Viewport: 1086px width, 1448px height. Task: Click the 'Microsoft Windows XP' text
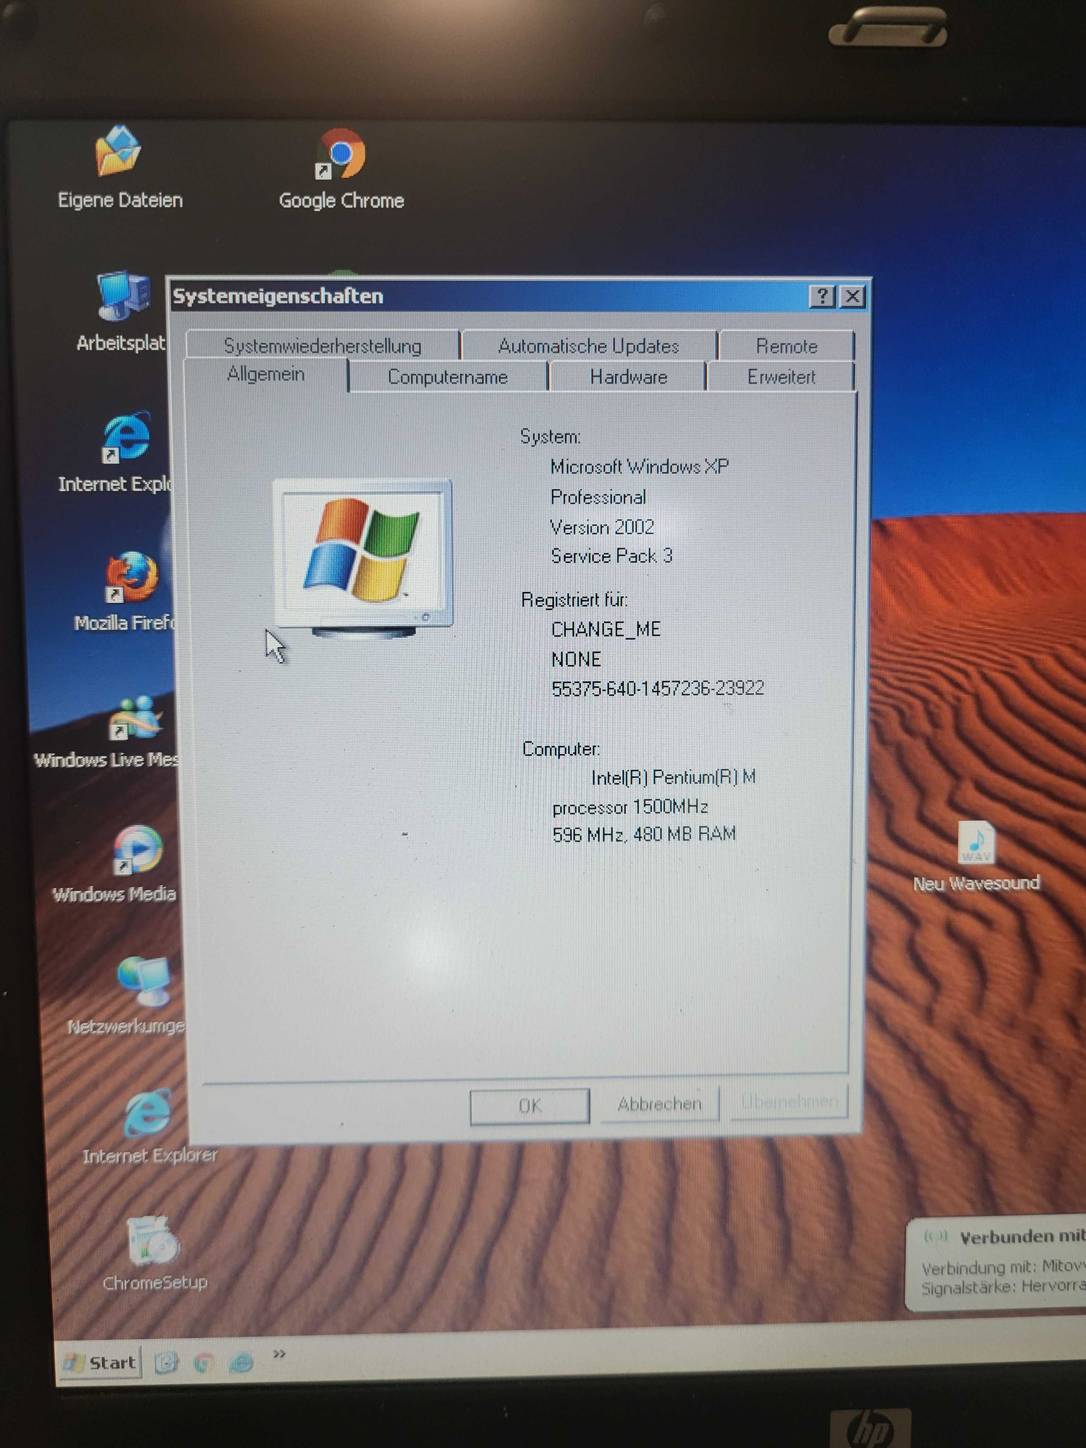tap(639, 466)
